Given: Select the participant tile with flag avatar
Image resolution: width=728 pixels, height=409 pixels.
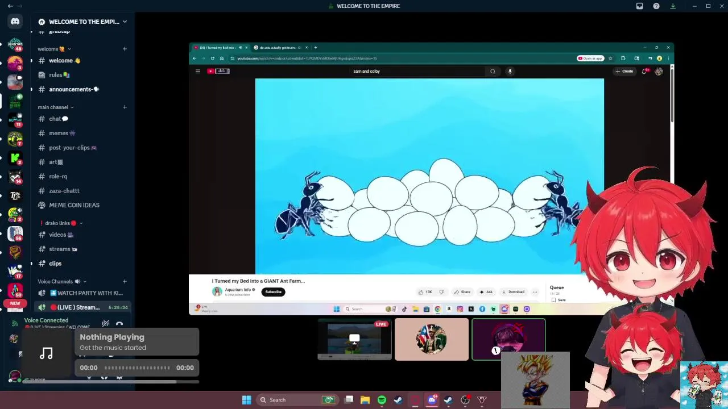Looking at the screenshot, I should (x=432, y=340).
